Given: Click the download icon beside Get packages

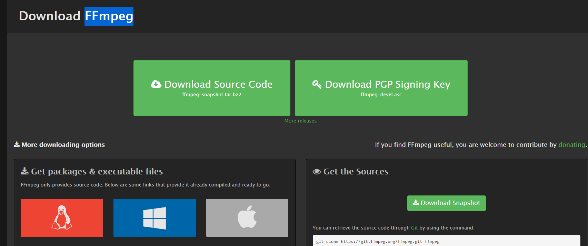Looking at the screenshot, I should point(24,171).
